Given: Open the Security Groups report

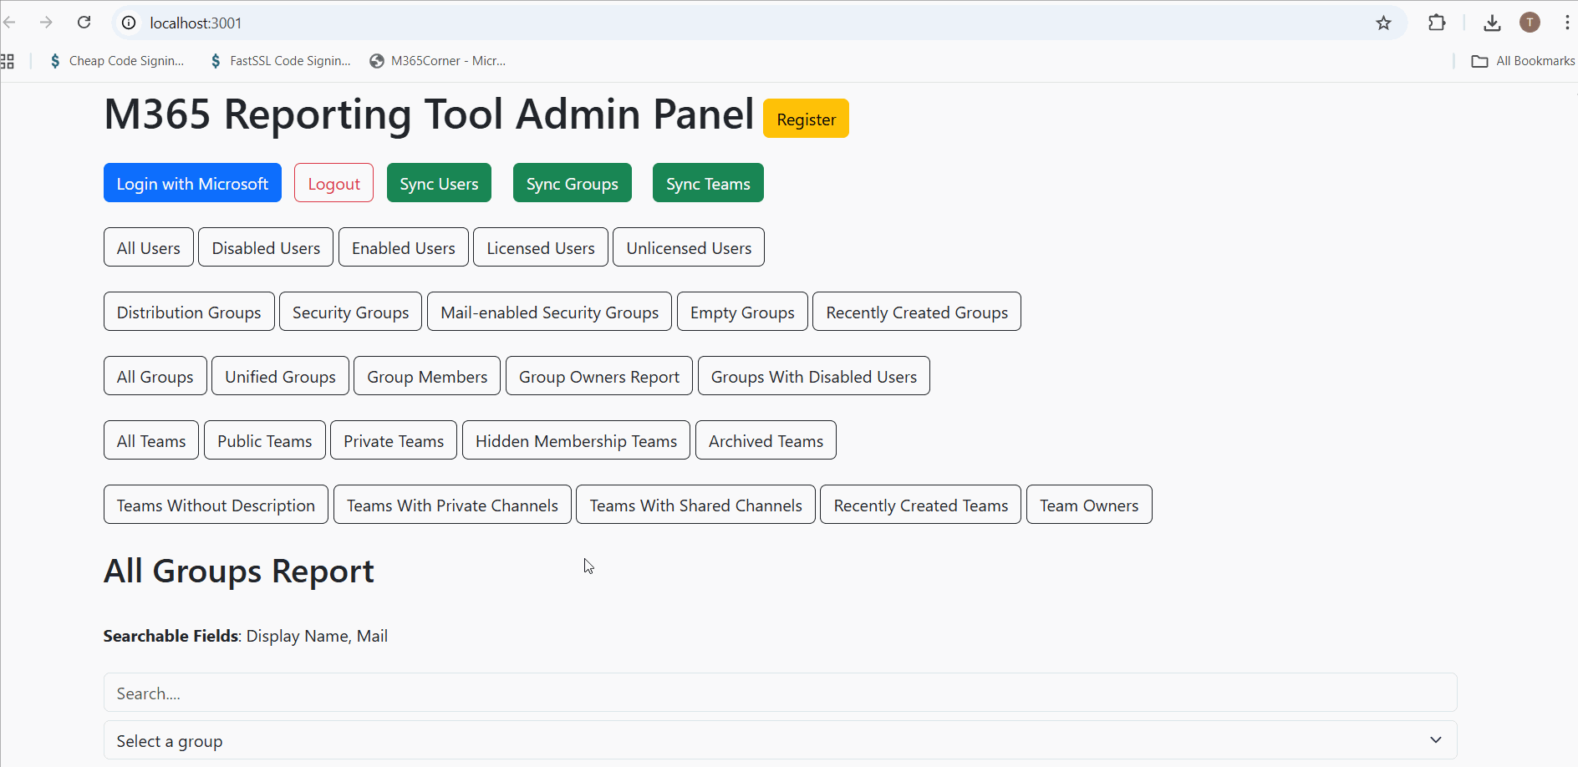Looking at the screenshot, I should pos(350,312).
